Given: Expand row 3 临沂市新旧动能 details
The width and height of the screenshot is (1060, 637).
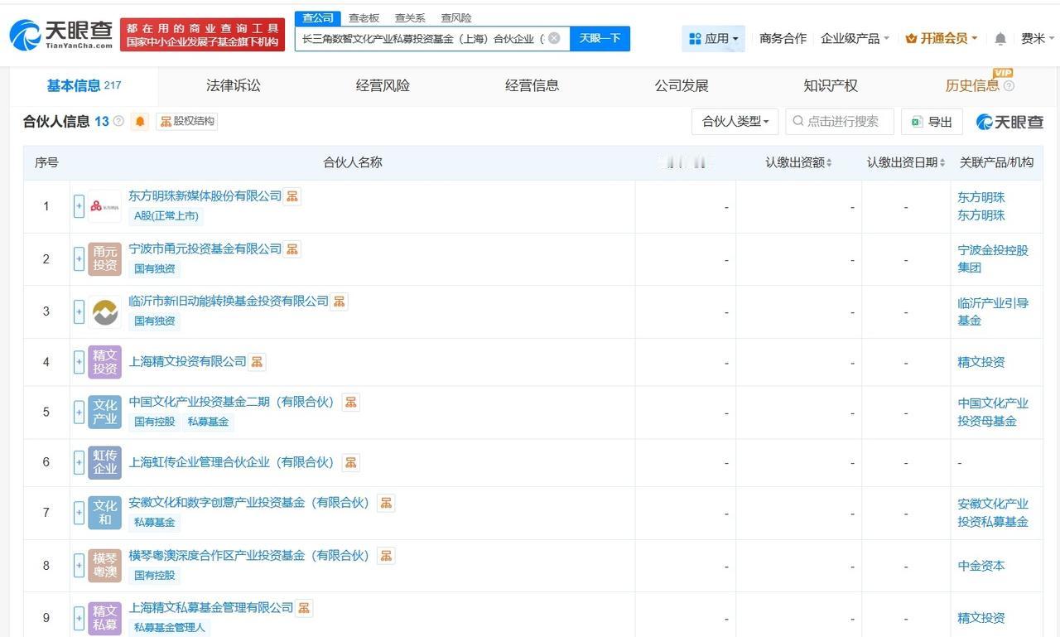Looking at the screenshot, I should click(79, 311).
